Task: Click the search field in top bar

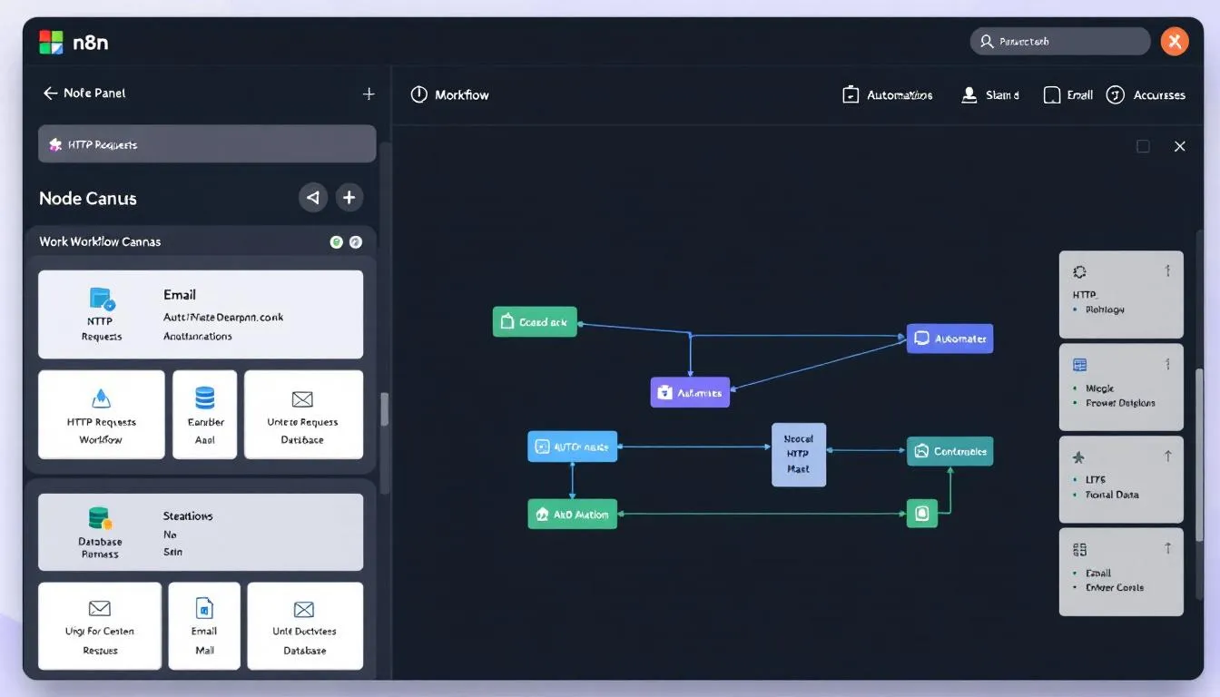Action: 1059,42
